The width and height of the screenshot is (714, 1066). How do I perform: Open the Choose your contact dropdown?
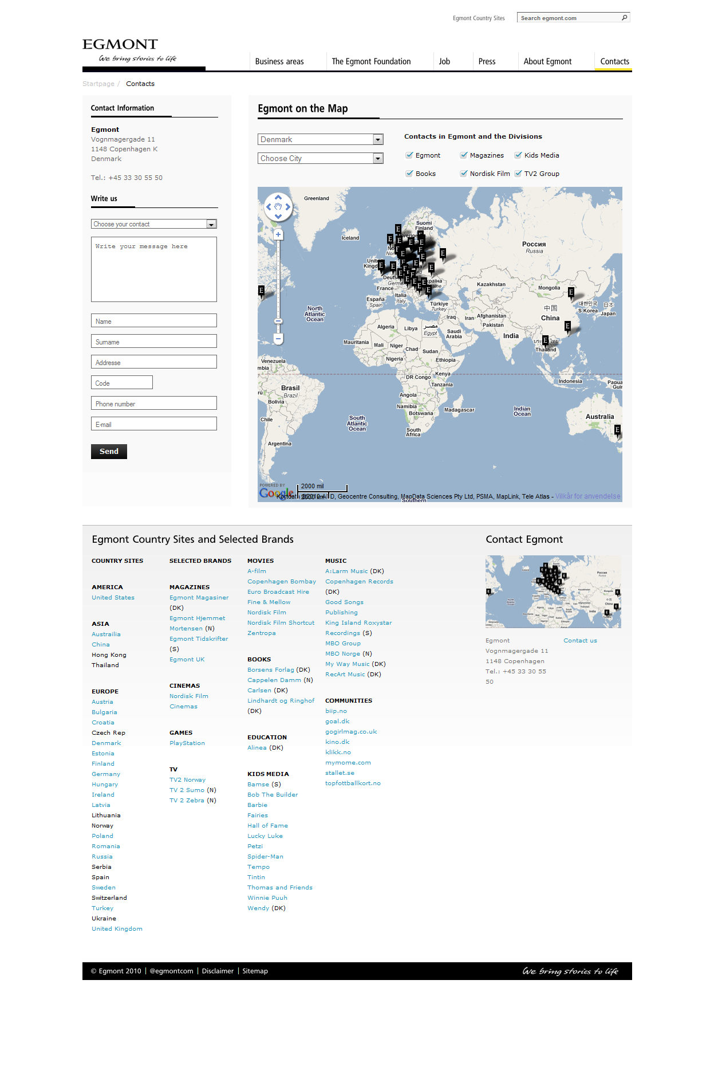154,224
